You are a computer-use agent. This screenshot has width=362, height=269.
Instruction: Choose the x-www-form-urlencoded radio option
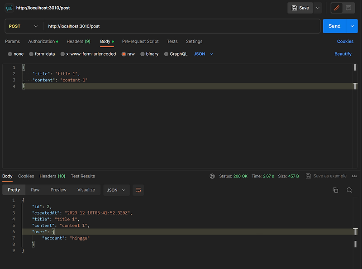[88, 54]
